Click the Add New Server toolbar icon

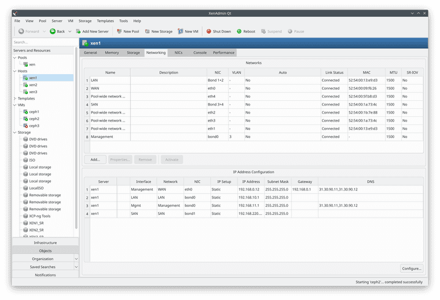[78, 32]
